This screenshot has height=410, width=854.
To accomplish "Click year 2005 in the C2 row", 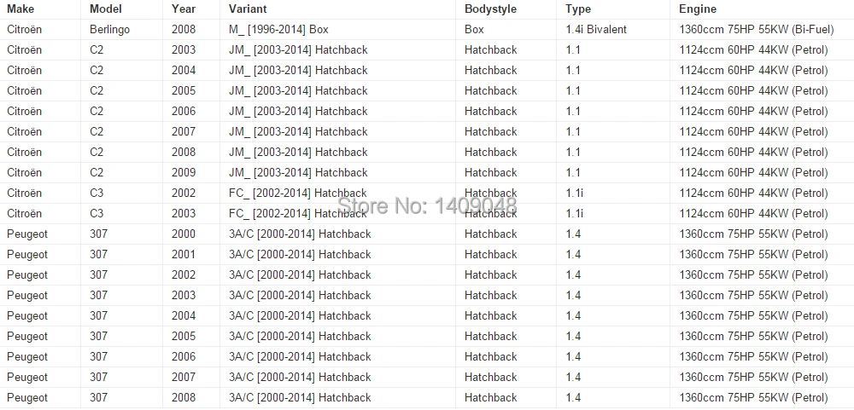I will tap(184, 91).
